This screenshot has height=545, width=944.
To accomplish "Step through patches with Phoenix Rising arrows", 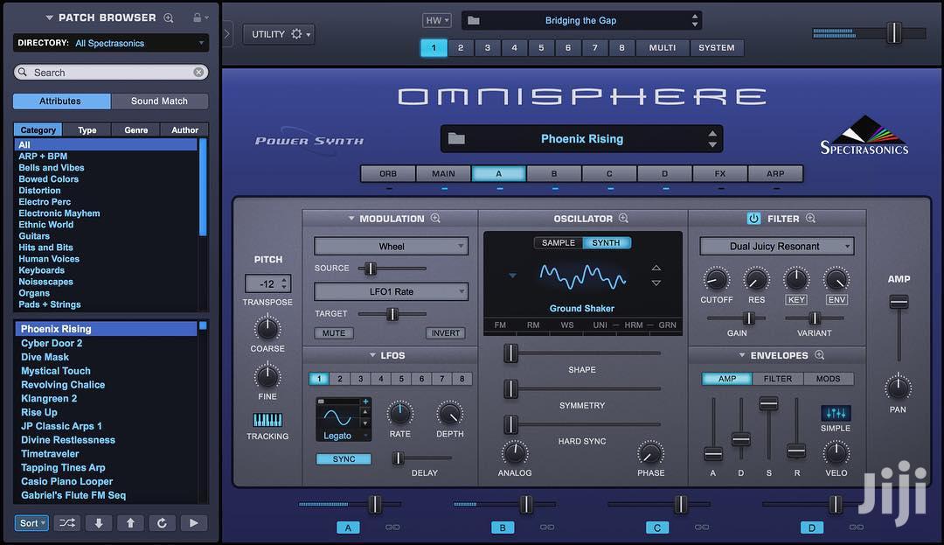I will pos(712,139).
